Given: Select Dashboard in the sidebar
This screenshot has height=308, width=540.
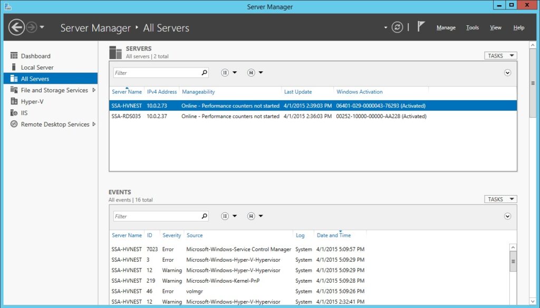Looking at the screenshot, I should (36, 55).
